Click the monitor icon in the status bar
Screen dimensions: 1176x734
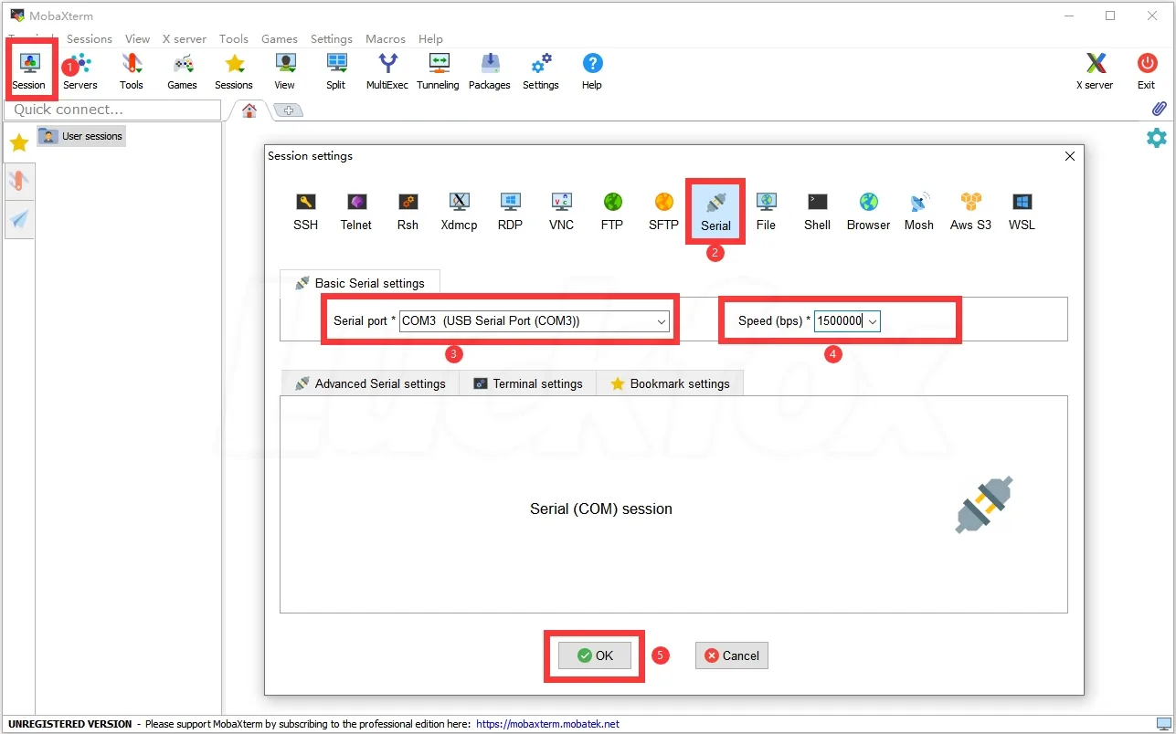pyautogui.click(x=1163, y=724)
